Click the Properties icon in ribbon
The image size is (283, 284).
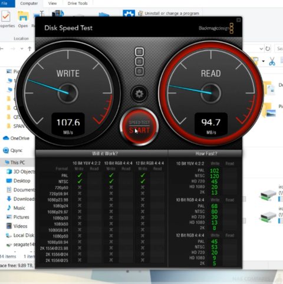tap(5, 16)
